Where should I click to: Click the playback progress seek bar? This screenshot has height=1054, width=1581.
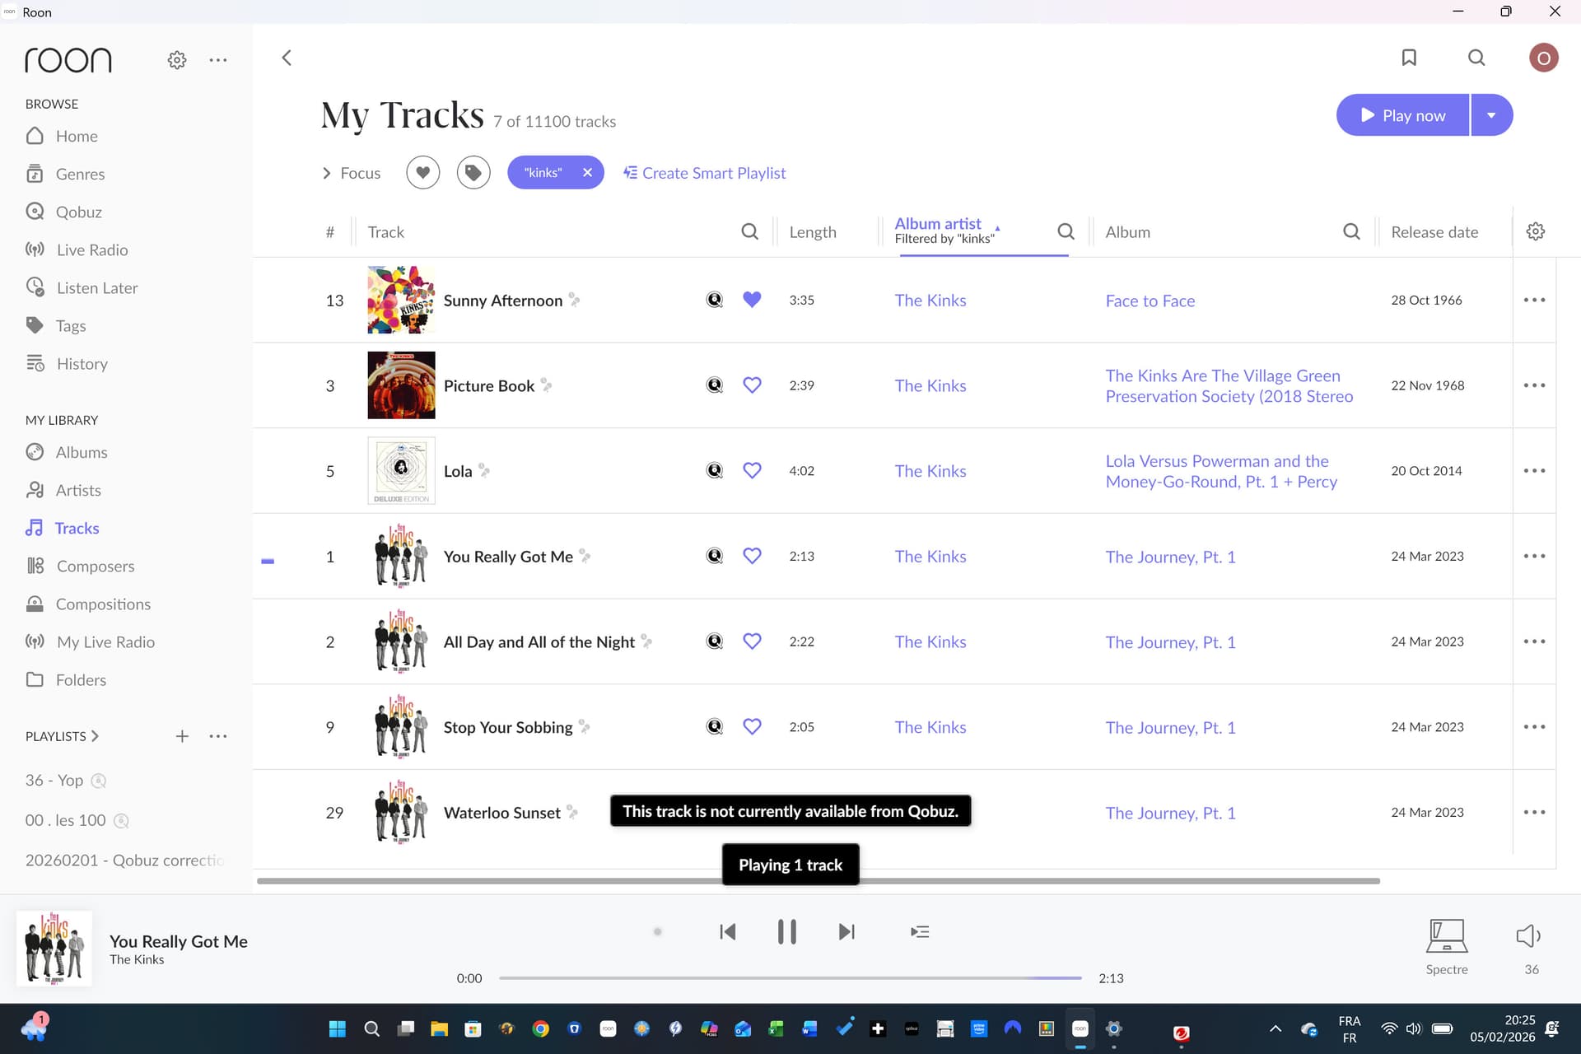(x=790, y=978)
